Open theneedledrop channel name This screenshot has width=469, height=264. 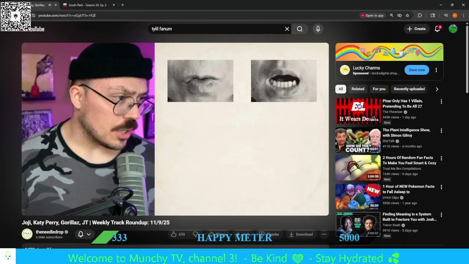49,232
